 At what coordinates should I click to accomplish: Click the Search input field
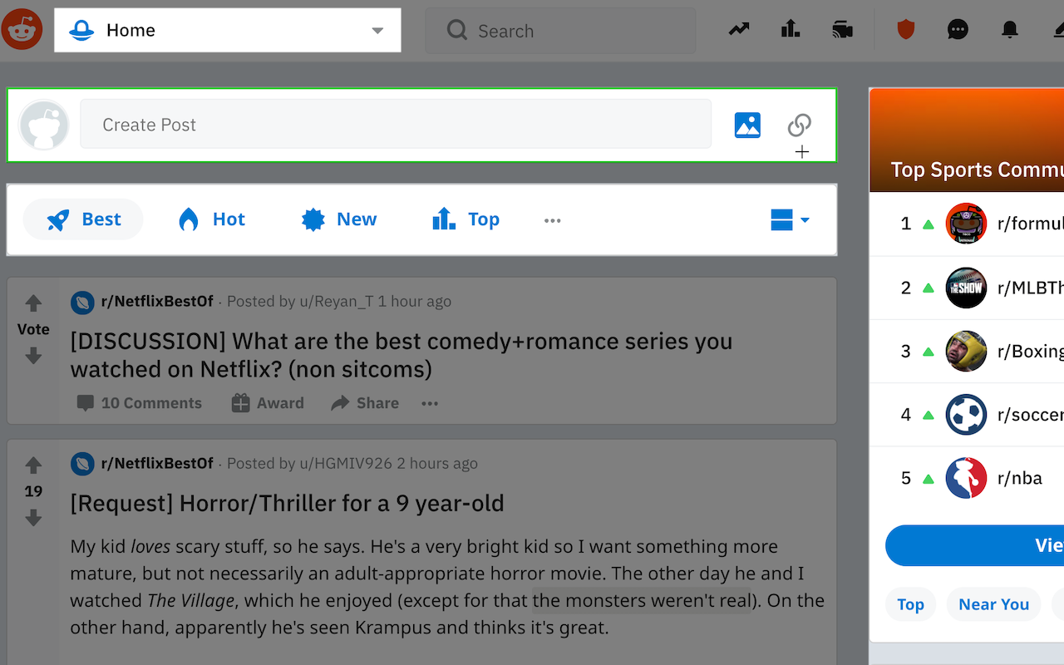coord(560,31)
